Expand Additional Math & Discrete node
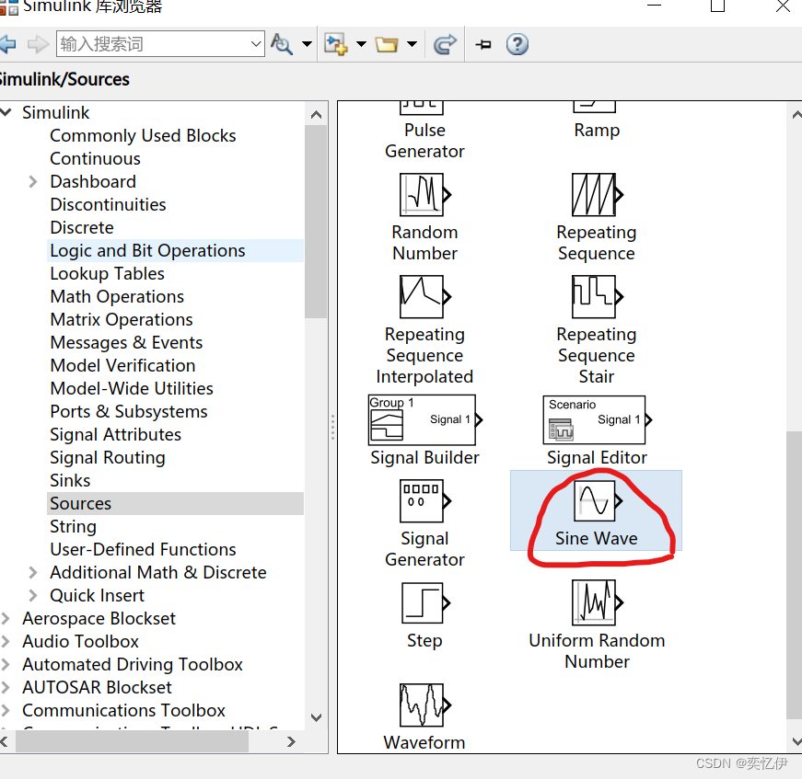Viewport: 802px width, 779px height. (33, 572)
